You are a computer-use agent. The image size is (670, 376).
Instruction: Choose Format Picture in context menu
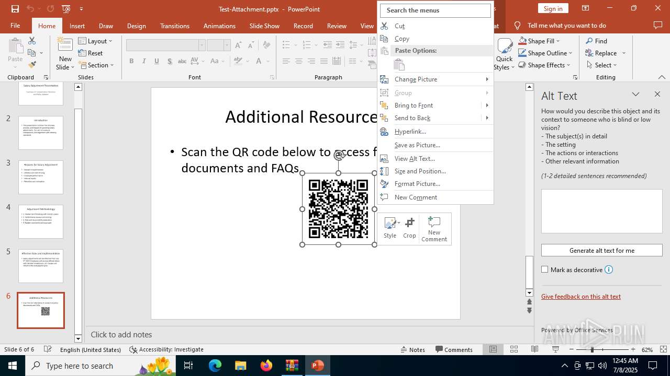tap(436, 184)
